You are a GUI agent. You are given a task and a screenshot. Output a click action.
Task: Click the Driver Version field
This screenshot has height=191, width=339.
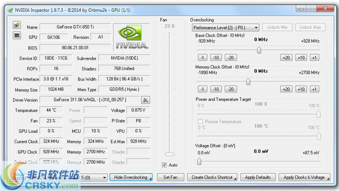[x=90, y=100]
